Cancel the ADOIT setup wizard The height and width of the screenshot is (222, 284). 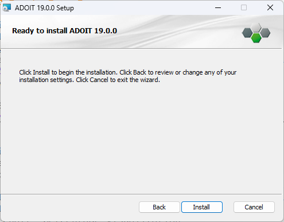(x=254, y=207)
